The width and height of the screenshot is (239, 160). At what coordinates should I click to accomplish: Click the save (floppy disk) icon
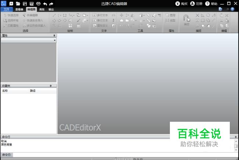pos(25,4)
